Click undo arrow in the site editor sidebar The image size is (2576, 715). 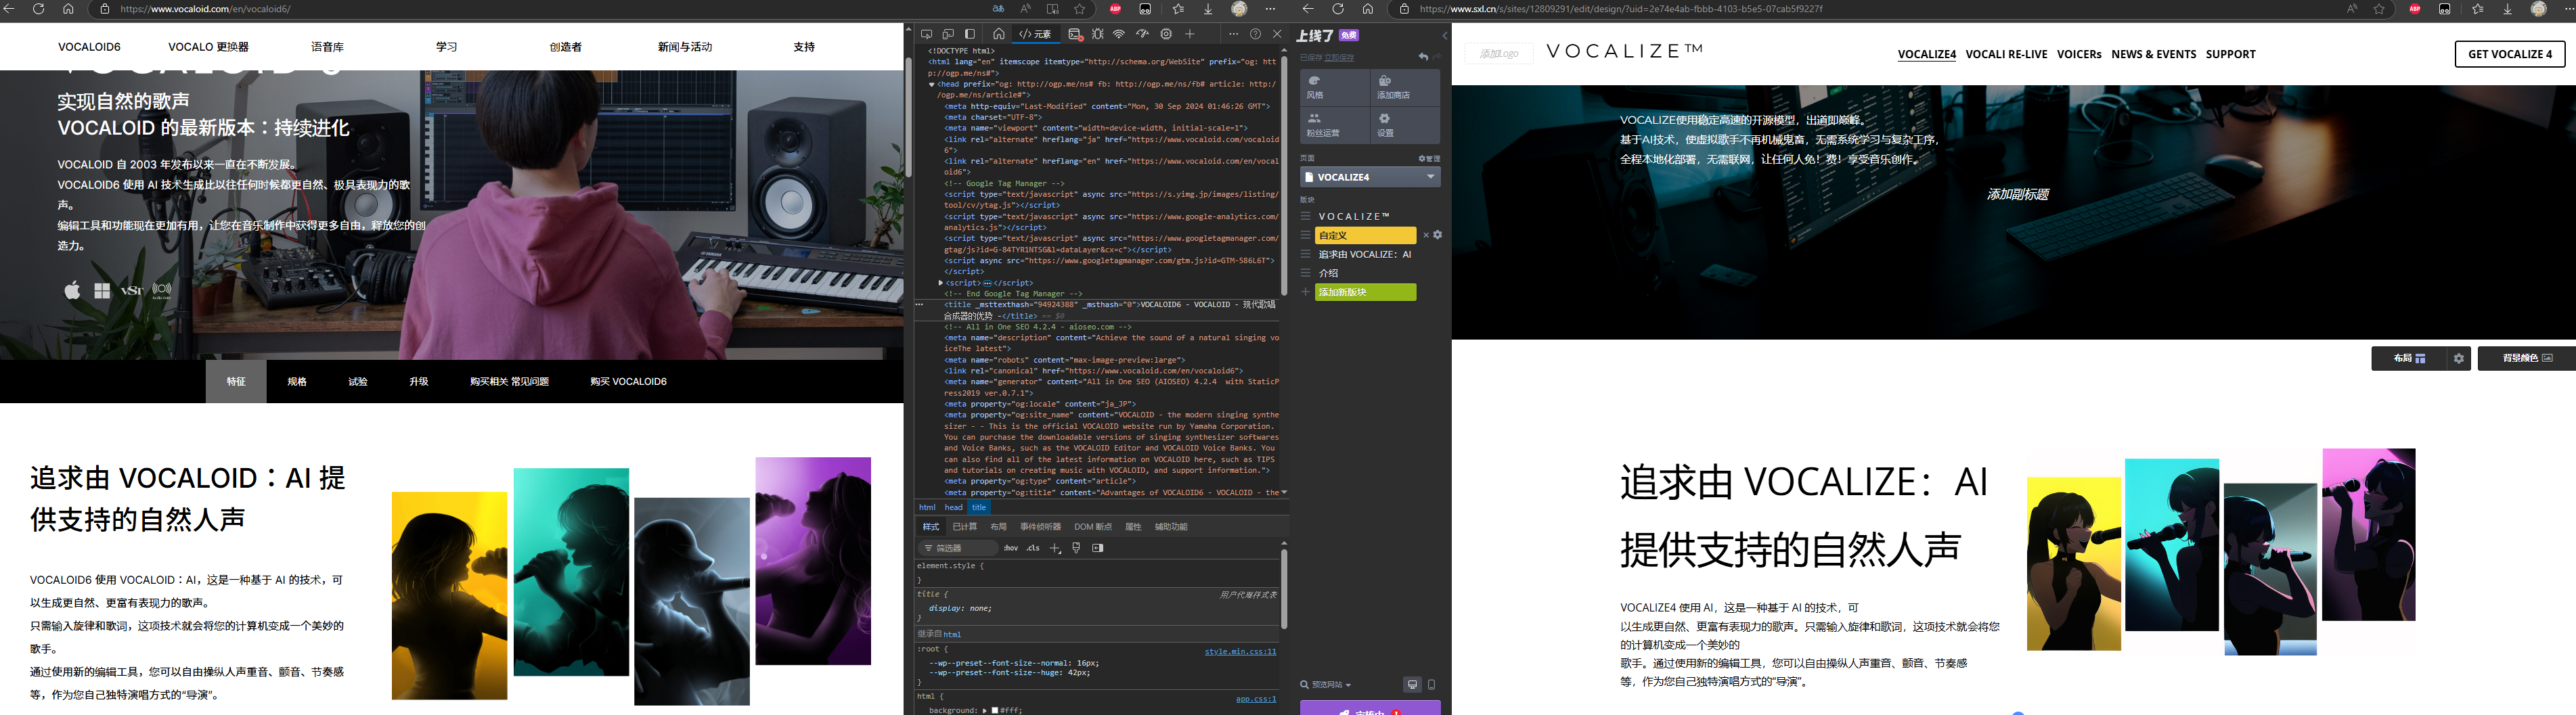(1423, 57)
